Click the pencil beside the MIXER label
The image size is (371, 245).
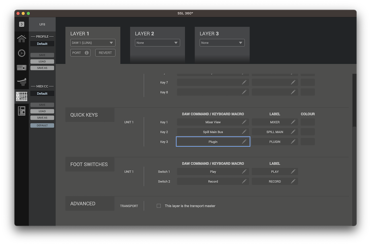coord(293,122)
